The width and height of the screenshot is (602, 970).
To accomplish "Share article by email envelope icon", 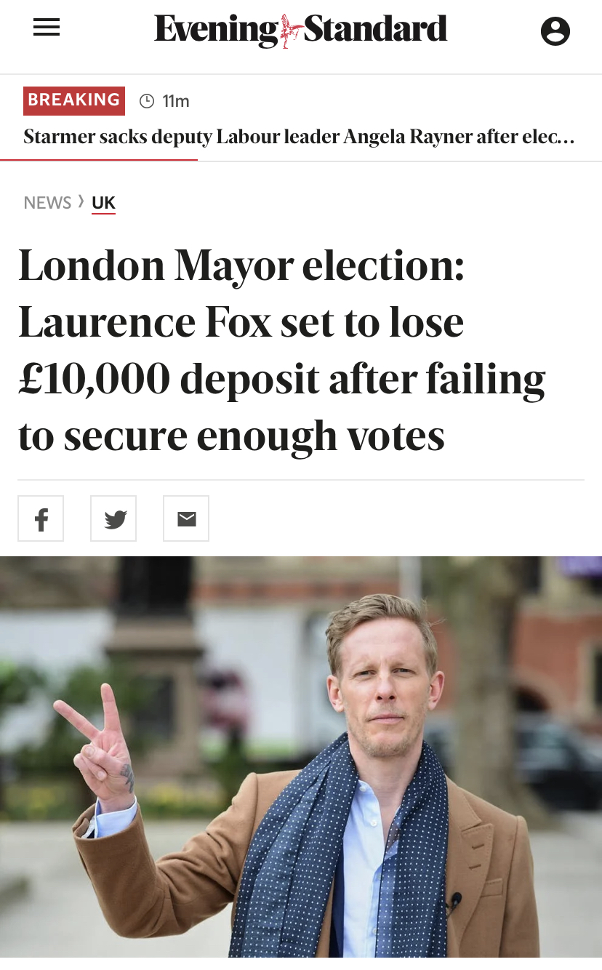I will point(186,518).
